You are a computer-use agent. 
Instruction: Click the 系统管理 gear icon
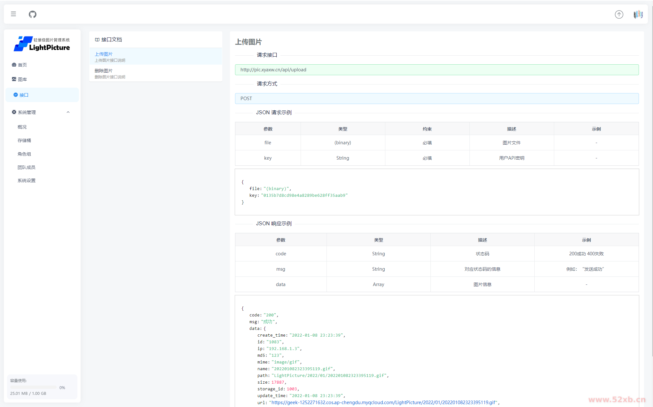click(14, 112)
